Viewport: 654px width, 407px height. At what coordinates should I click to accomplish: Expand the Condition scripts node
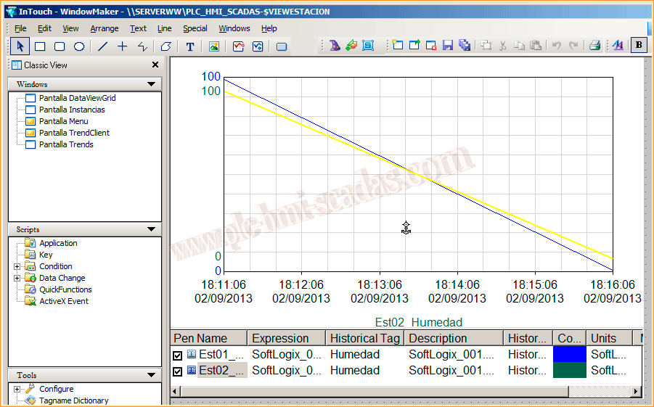pyautogui.click(x=17, y=266)
